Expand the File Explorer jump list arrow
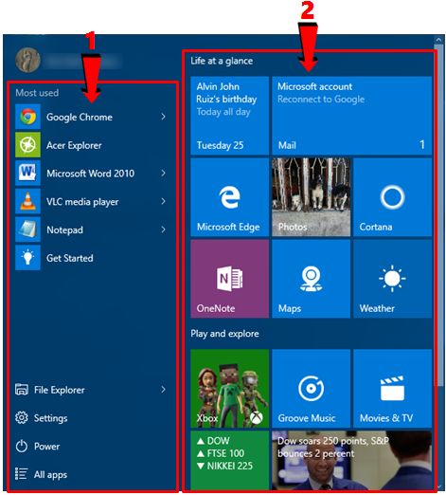This screenshot has height=495, width=446. pyautogui.click(x=163, y=390)
